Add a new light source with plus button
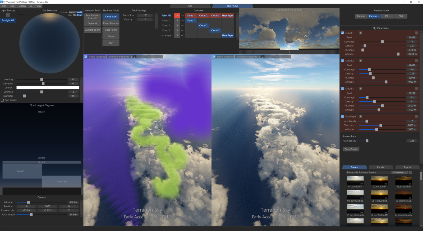The height and width of the screenshot is (231, 423). pos(8,15)
